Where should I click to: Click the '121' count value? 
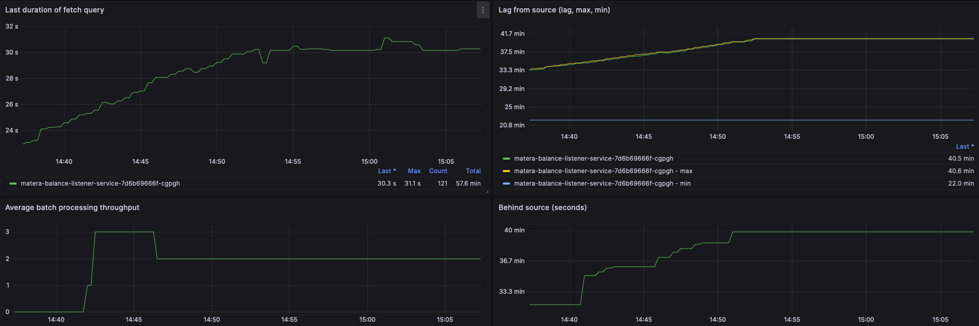click(442, 184)
